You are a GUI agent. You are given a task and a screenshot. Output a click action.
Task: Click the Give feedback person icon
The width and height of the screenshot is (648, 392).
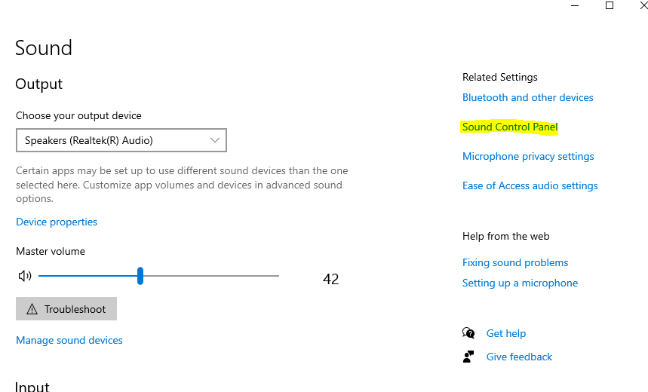(x=469, y=357)
